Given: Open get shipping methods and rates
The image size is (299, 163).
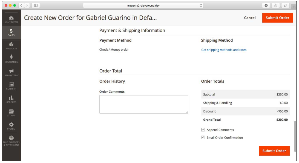Looking at the screenshot, I should pyautogui.click(x=224, y=50).
